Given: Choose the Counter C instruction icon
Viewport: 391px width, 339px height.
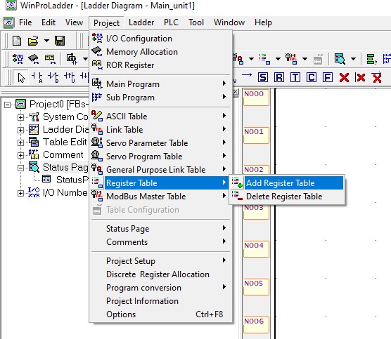Looking at the screenshot, I should [312, 77].
